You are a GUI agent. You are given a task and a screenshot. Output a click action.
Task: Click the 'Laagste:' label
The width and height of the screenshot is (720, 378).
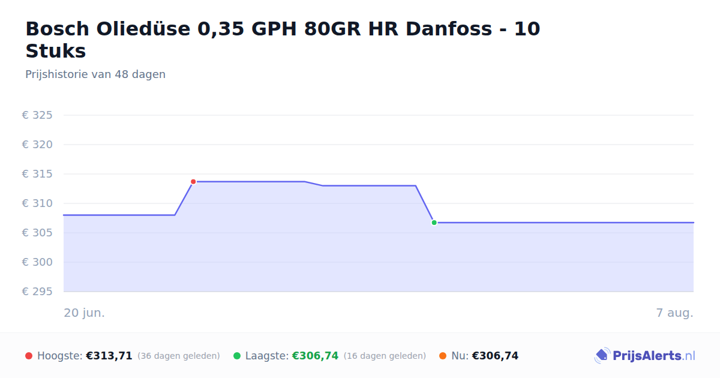pos(267,356)
